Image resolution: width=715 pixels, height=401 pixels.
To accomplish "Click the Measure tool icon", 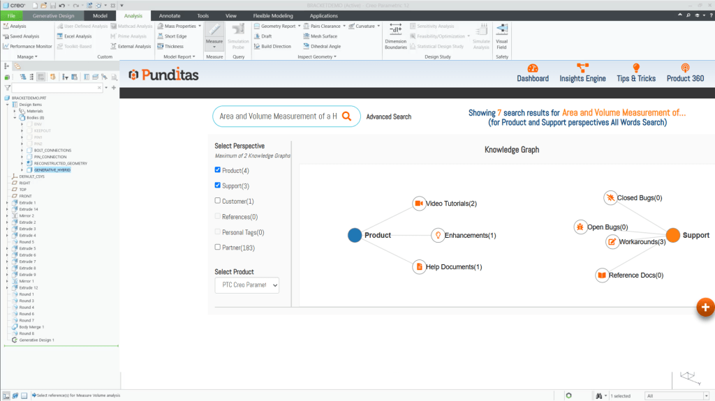I will [214, 31].
